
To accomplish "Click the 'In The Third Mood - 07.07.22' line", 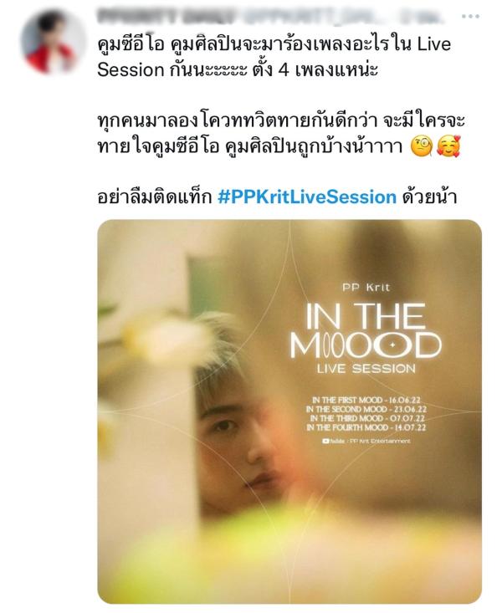I will point(367,418).
